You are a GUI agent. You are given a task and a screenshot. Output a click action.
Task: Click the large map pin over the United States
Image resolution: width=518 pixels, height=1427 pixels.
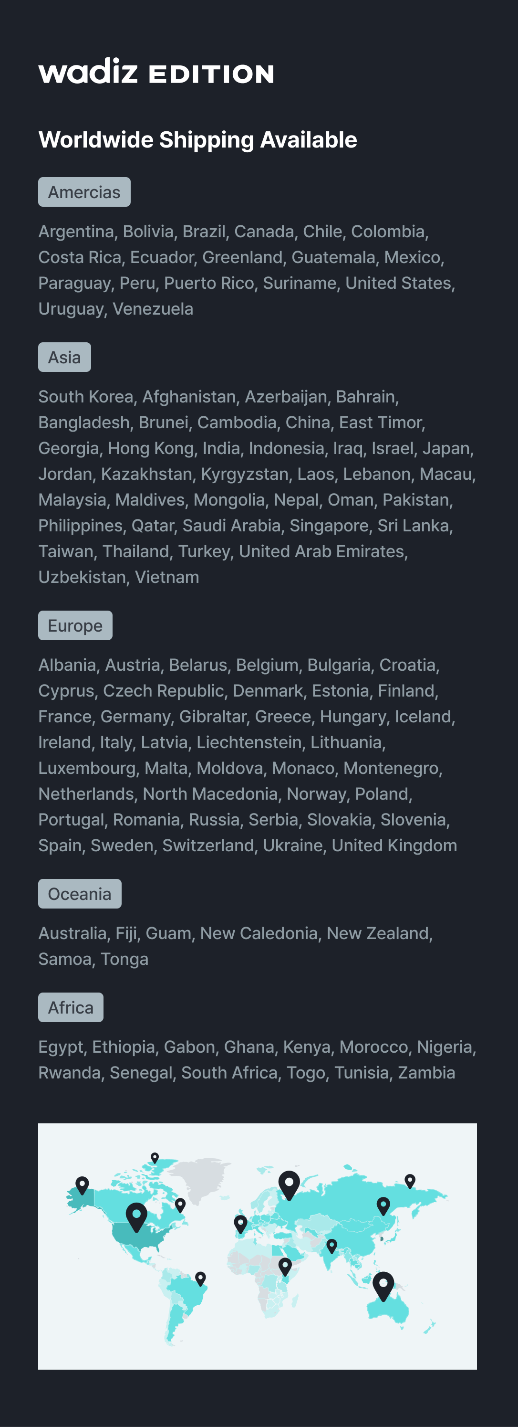(x=136, y=1216)
